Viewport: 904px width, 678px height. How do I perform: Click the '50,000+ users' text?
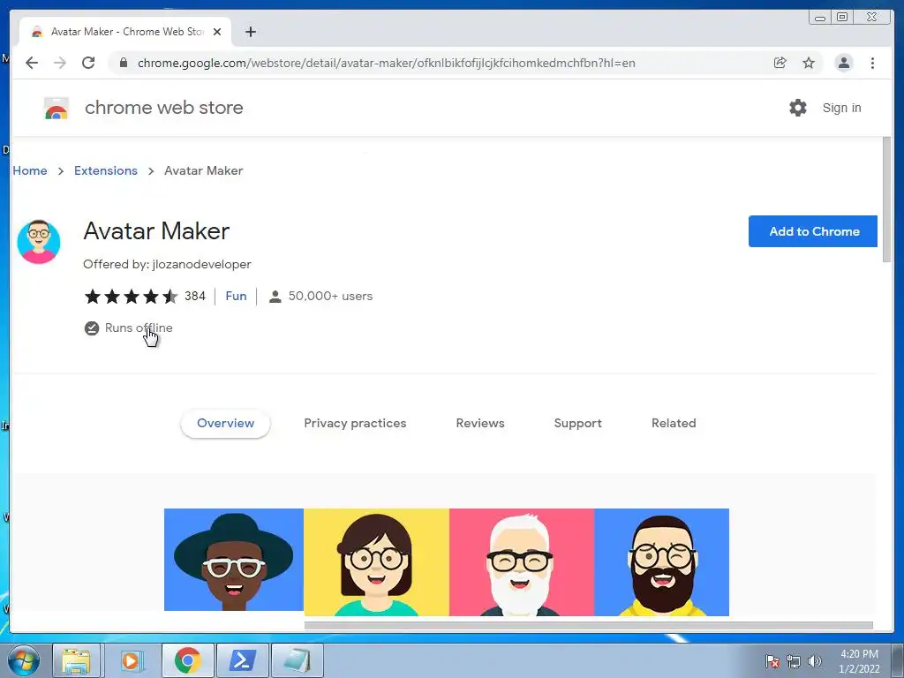coord(330,296)
